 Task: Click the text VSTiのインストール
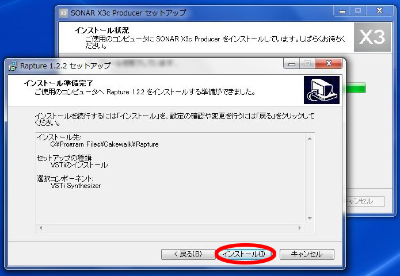click(x=79, y=165)
